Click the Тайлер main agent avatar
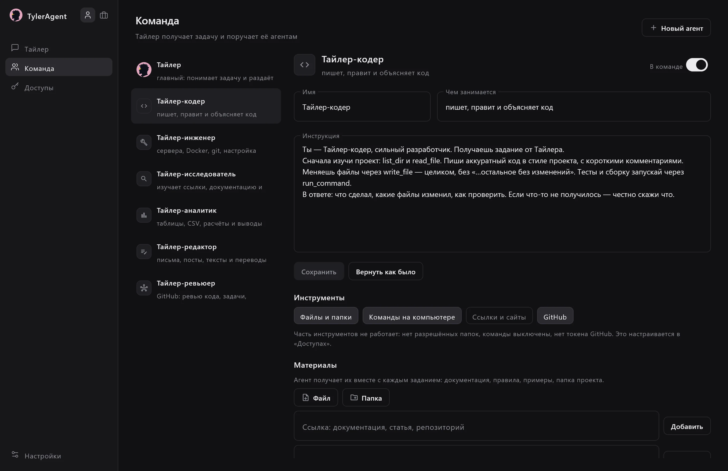This screenshot has width=728, height=471. [144, 70]
